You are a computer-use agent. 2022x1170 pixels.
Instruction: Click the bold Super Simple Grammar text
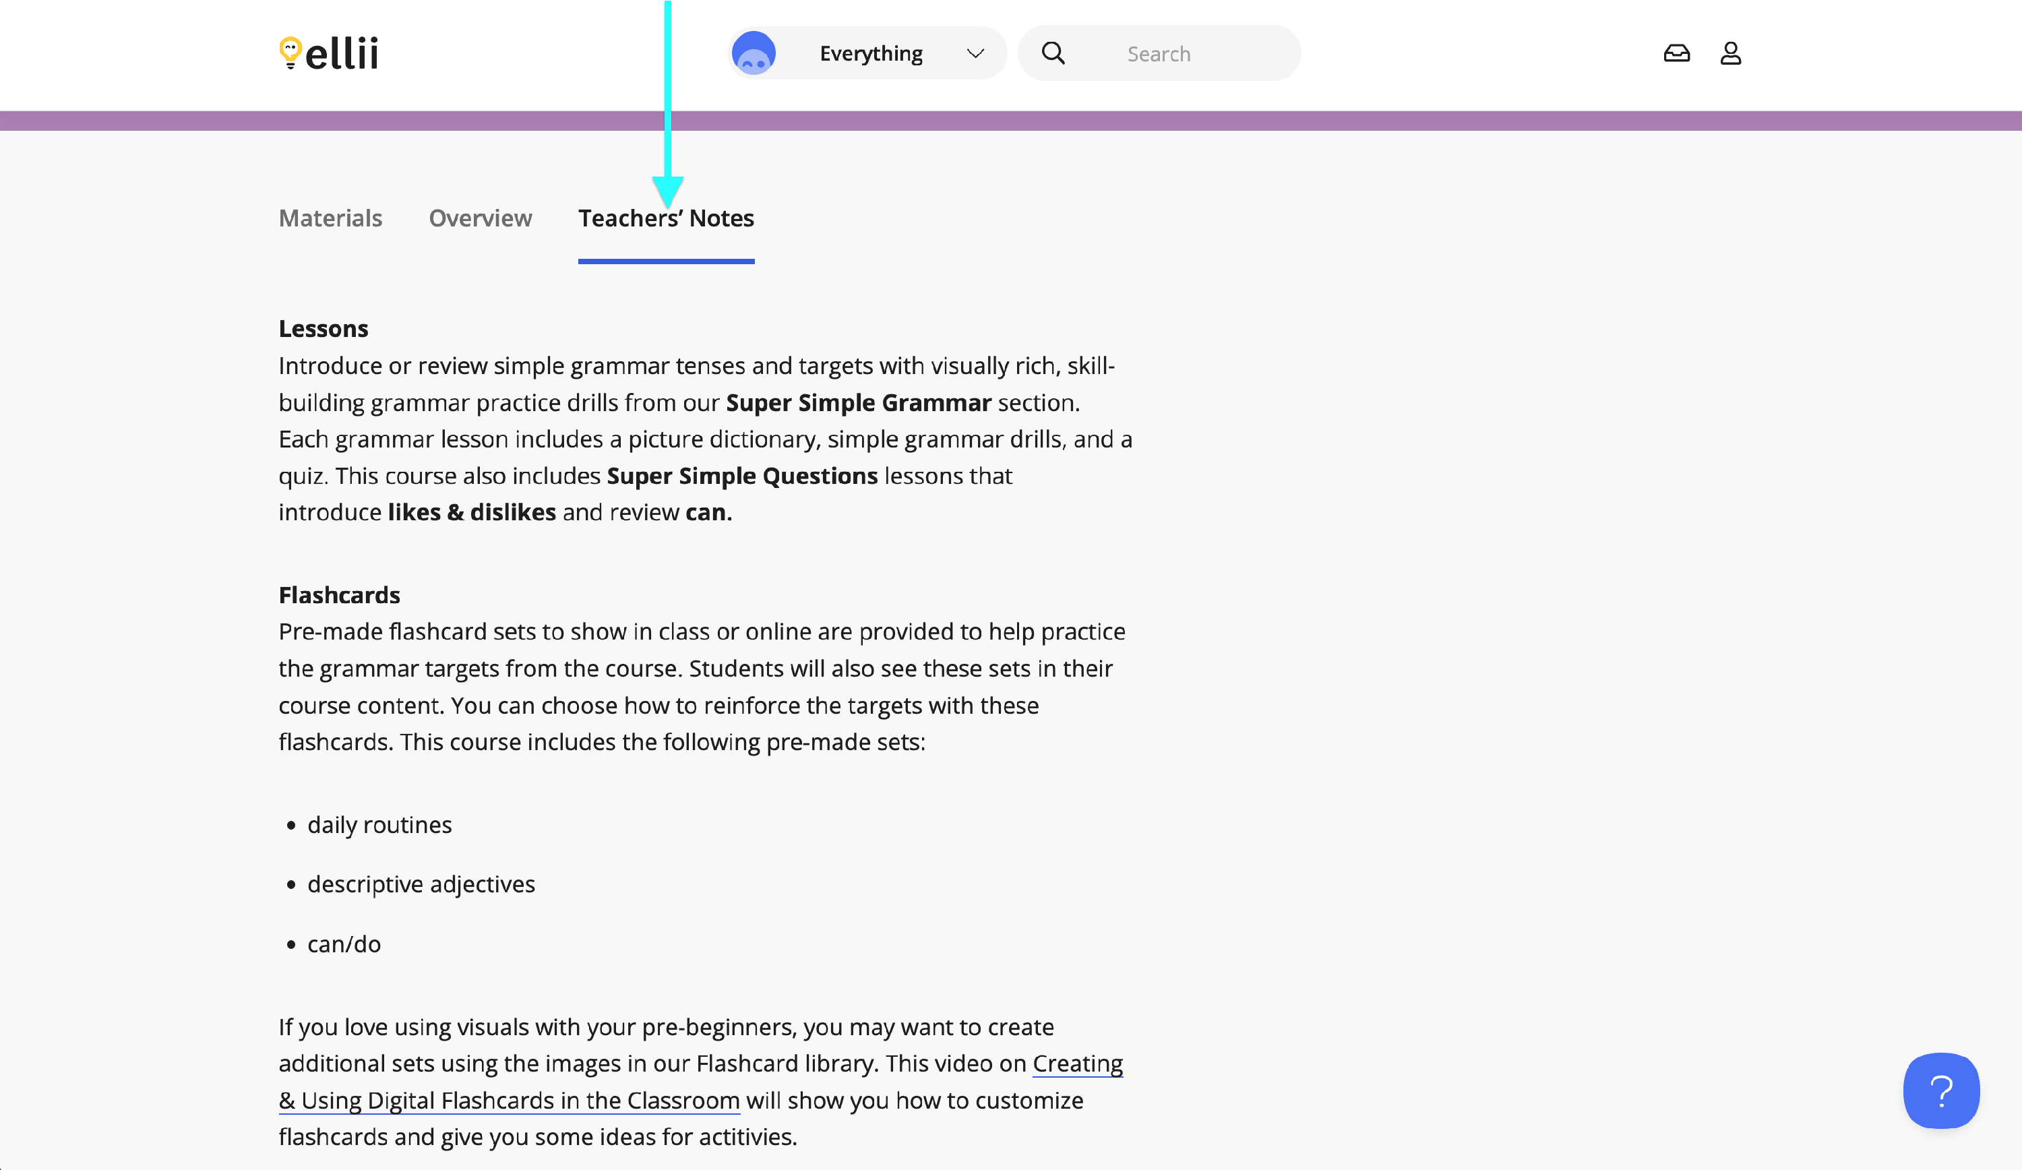click(858, 403)
